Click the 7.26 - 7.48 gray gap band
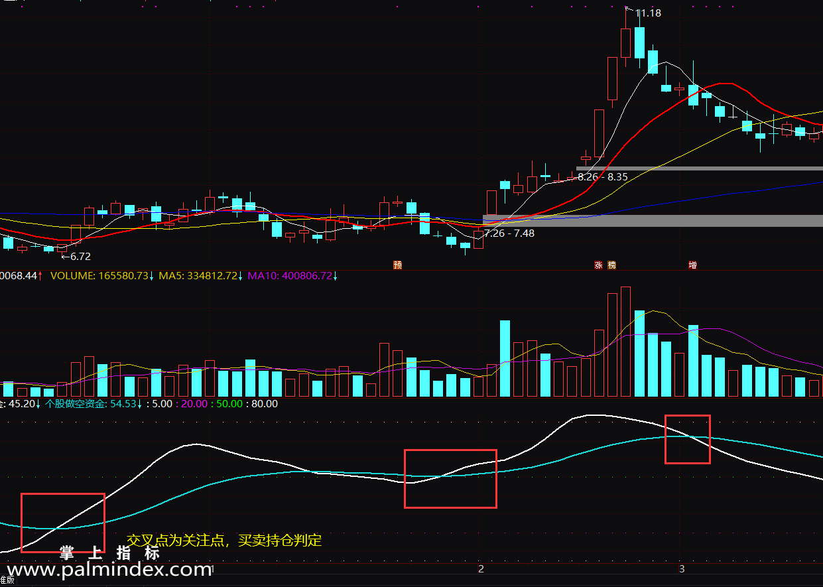 (x=653, y=221)
